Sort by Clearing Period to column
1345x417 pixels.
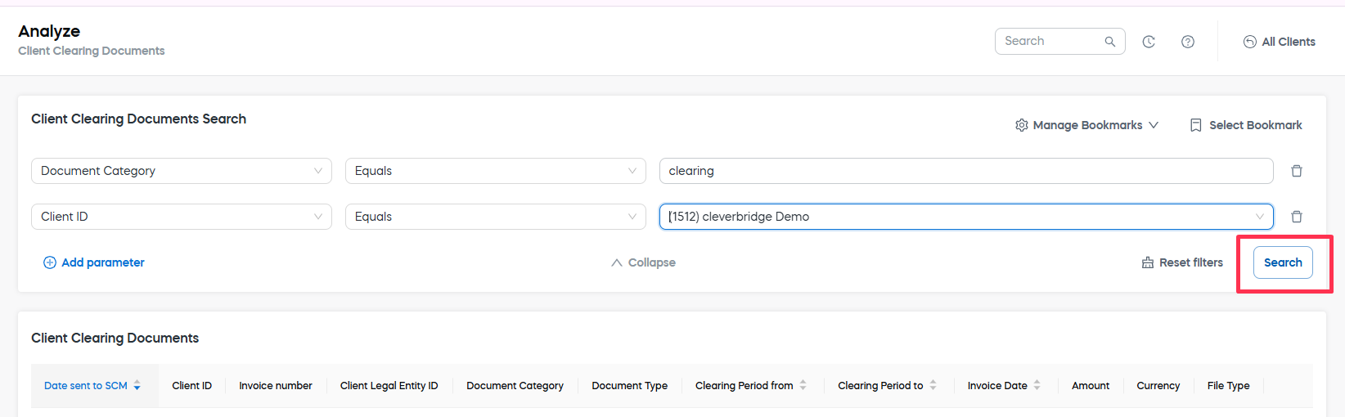pos(933,386)
